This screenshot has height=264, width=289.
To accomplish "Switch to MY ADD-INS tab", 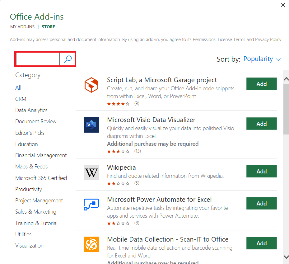I will [22, 27].
